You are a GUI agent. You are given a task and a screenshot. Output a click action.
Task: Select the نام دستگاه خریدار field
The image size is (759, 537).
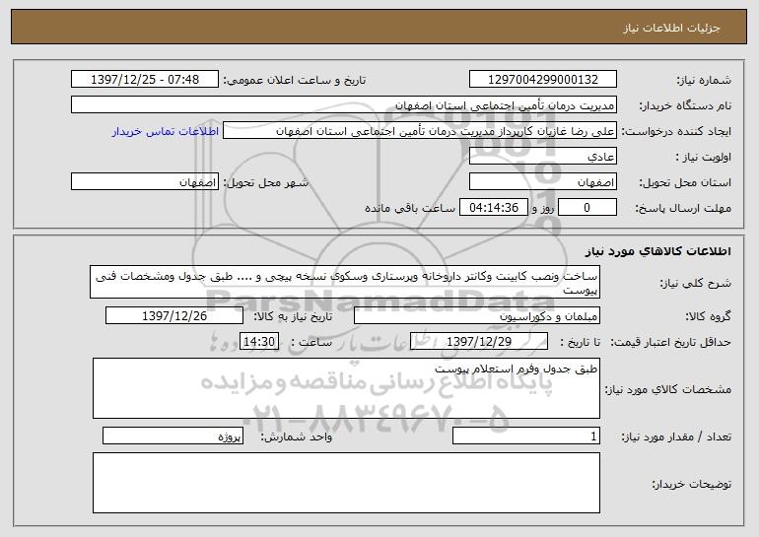click(344, 105)
